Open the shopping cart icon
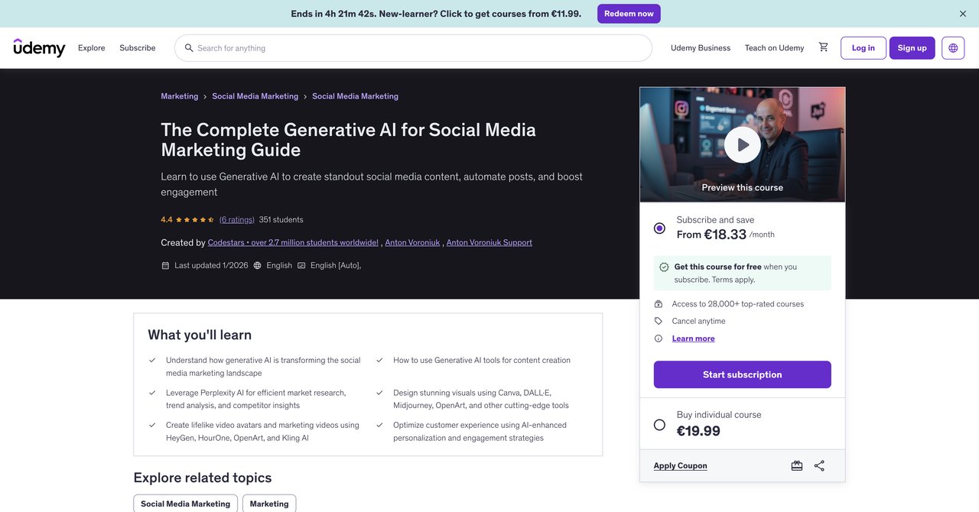The width and height of the screenshot is (979, 512). [x=823, y=47]
